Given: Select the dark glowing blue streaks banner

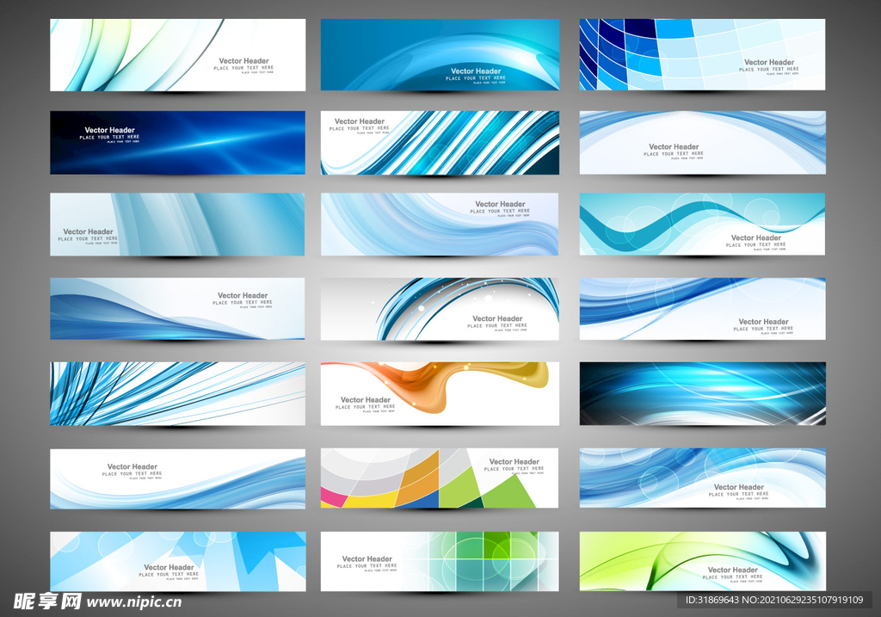Looking at the screenshot, I should (x=702, y=393).
